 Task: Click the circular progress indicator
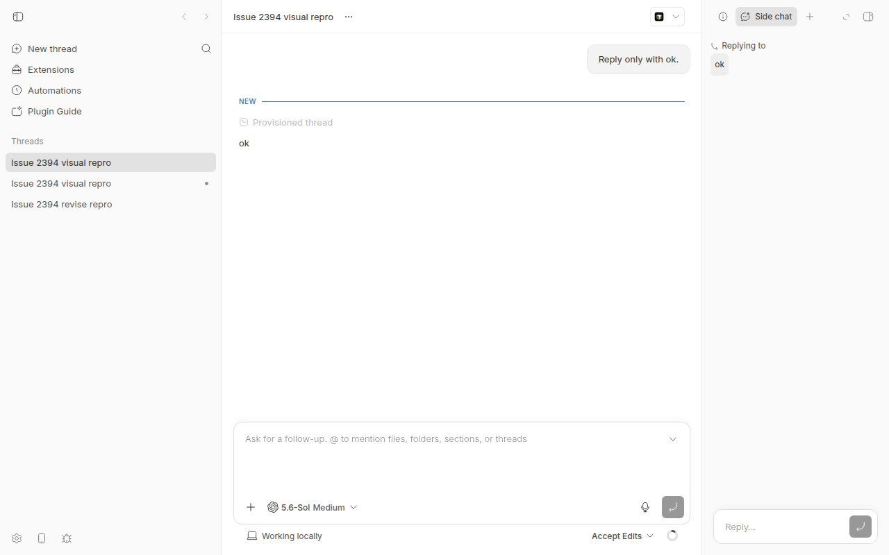672,536
